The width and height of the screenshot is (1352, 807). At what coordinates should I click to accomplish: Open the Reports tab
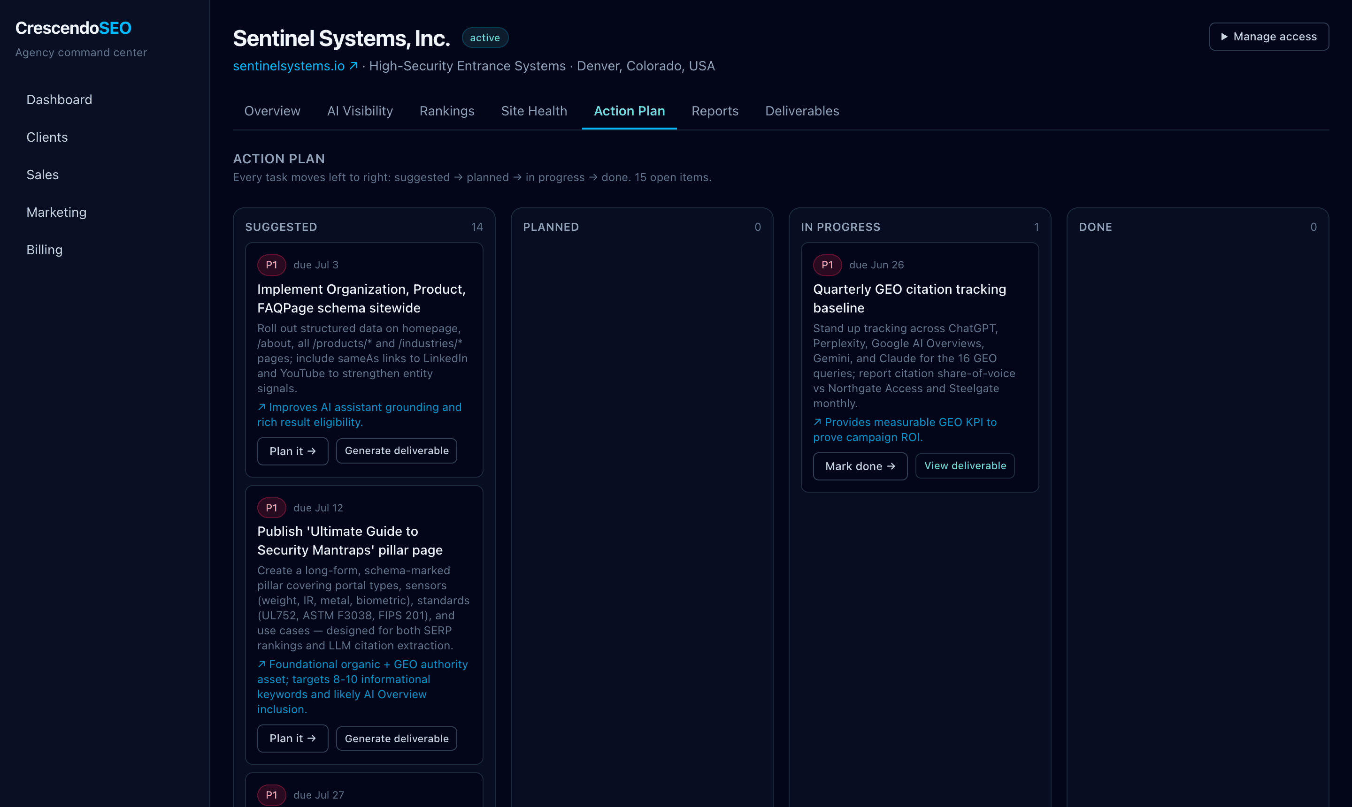tap(715, 111)
